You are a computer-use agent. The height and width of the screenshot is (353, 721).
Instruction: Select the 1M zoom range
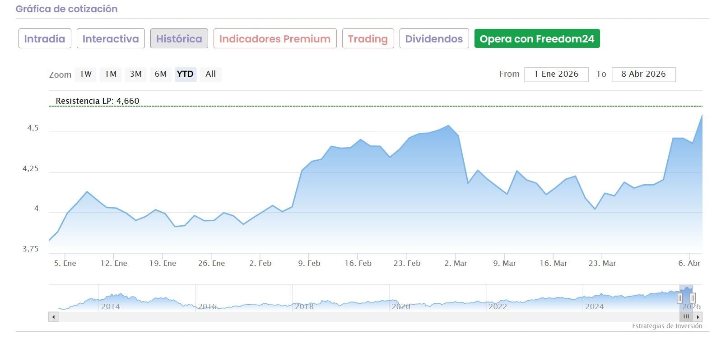111,74
